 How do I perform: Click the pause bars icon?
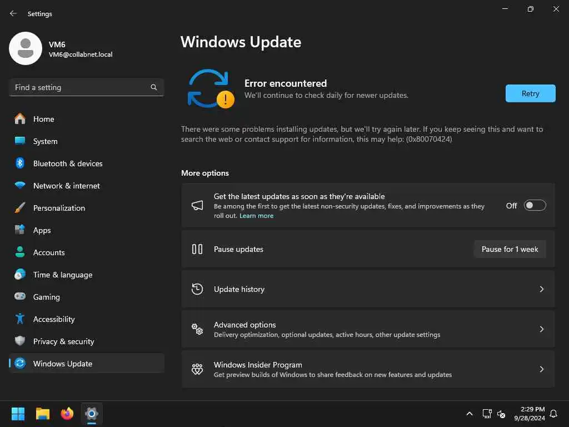click(197, 249)
